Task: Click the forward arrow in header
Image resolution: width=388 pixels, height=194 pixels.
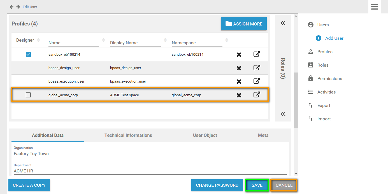Action: pyautogui.click(x=18, y=7)
